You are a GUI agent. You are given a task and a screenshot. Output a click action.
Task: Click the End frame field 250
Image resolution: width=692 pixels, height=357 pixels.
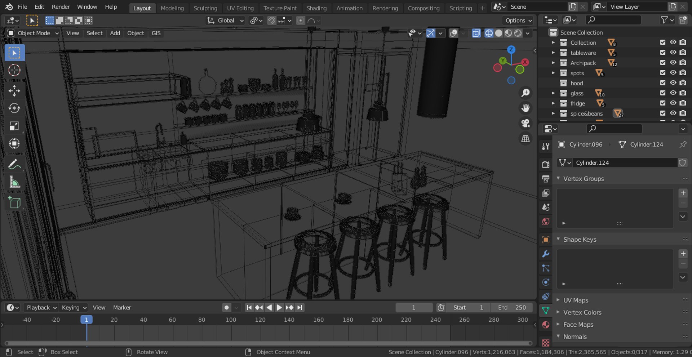tap(512, 308)
